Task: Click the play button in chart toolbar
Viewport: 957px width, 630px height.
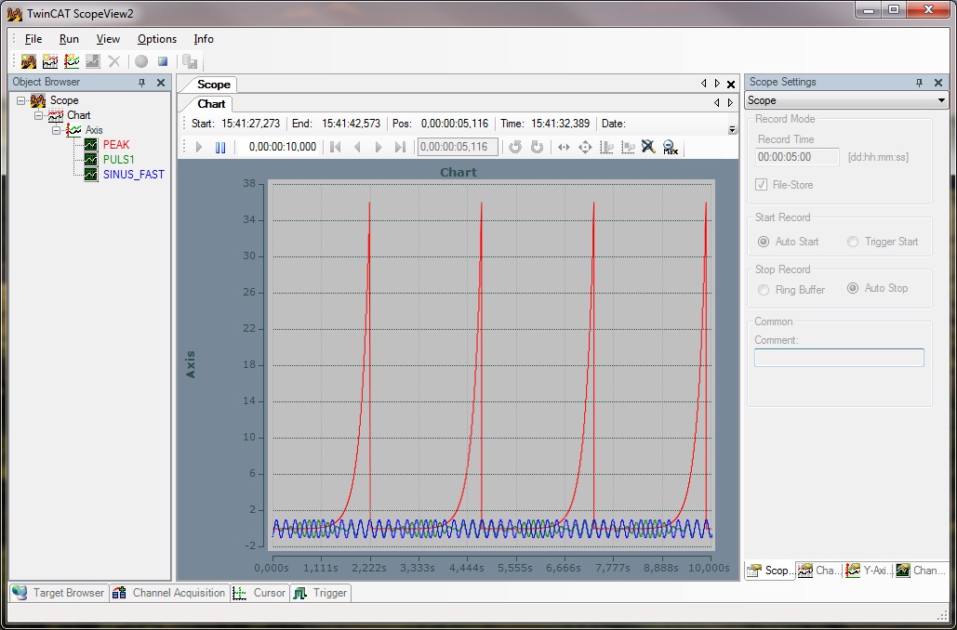Action: coord(198,147)
